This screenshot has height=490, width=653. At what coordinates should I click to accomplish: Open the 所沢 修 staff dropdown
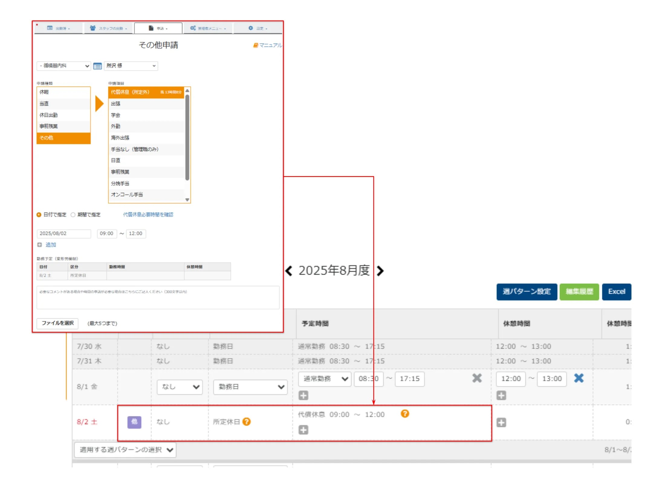tap(131, 66)
